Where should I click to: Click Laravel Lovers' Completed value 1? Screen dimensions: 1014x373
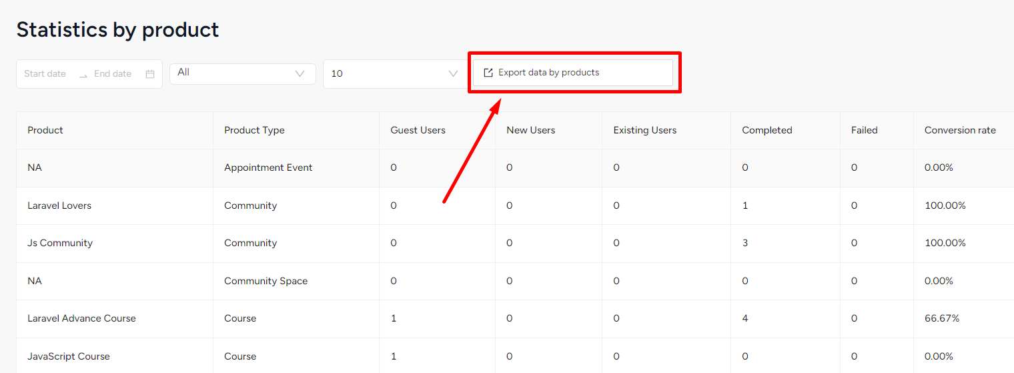point(745,206)
